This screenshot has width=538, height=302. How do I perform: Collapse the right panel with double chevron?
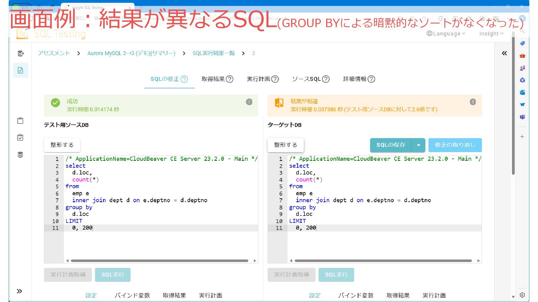coord(504,53)
